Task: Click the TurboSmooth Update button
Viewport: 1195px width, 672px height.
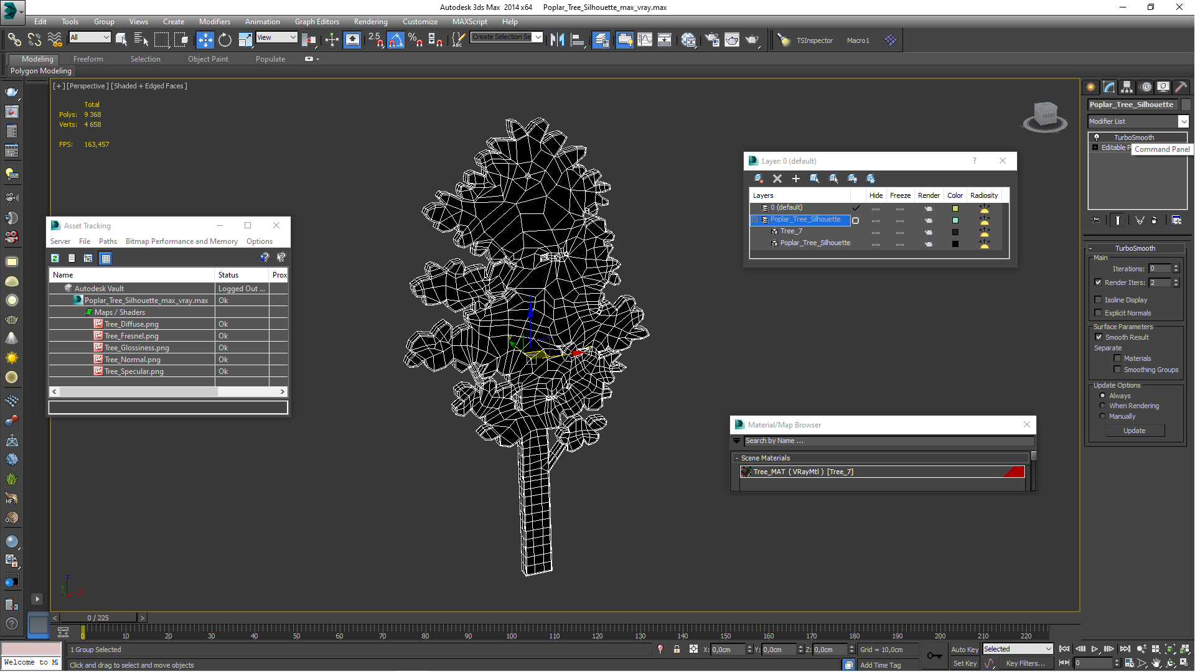Action: coord(1134,431)
